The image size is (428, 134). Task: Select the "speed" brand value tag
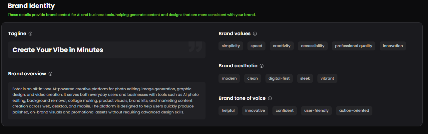coord(256,46)
